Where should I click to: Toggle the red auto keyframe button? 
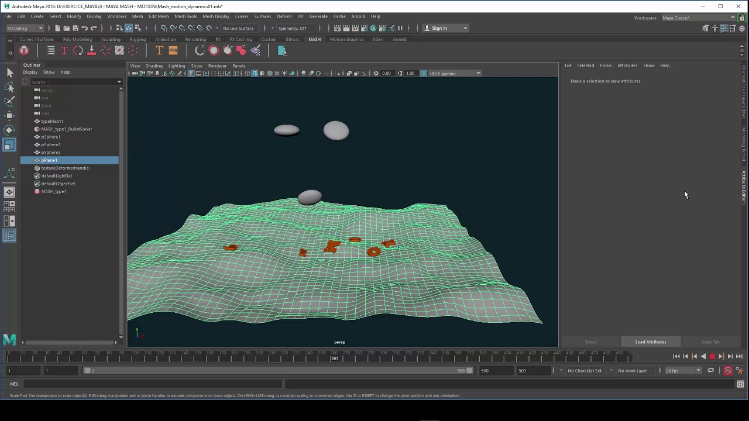tap(728, 371)
